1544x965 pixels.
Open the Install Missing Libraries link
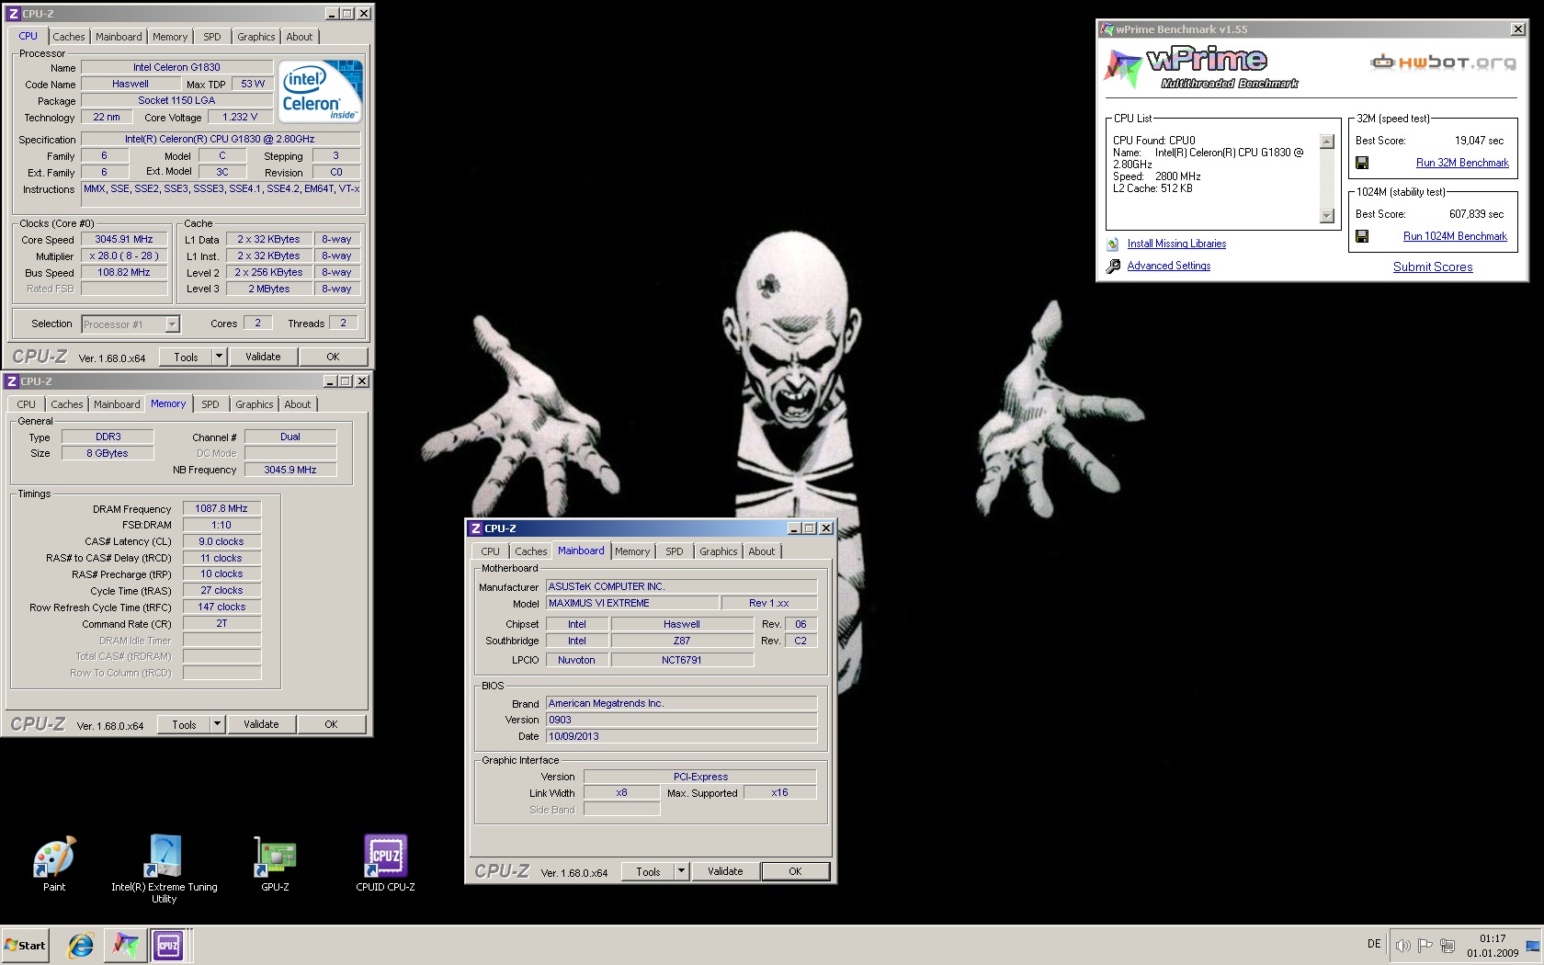point(1176,244)
